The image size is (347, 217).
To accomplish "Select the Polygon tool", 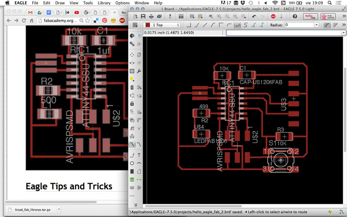I will pyautogui.click(x=139, y=171).
